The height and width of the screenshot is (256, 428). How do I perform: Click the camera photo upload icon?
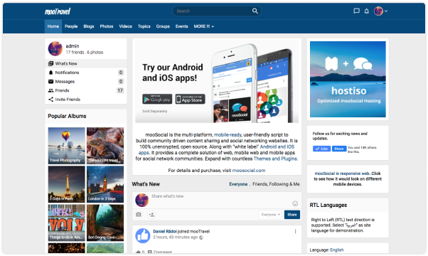pos(139,215)
